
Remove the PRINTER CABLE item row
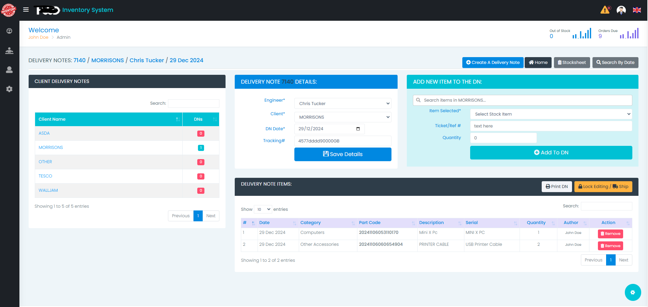(x=610, y=246)
